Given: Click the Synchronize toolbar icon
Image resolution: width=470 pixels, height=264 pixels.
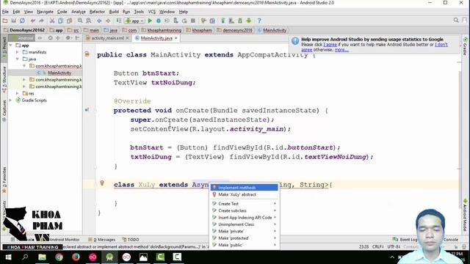Looking at the screenshot, I should pos(22,21).
